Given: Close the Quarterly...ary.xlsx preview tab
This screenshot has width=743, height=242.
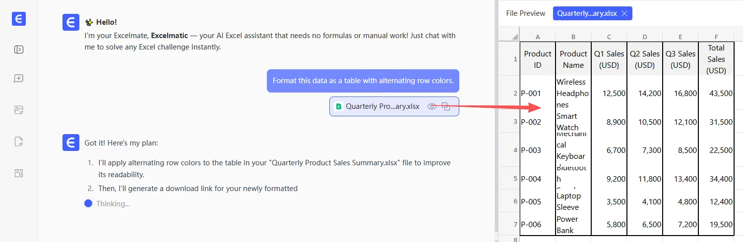Looking at the screenshot, I should [x=624, y=13].
